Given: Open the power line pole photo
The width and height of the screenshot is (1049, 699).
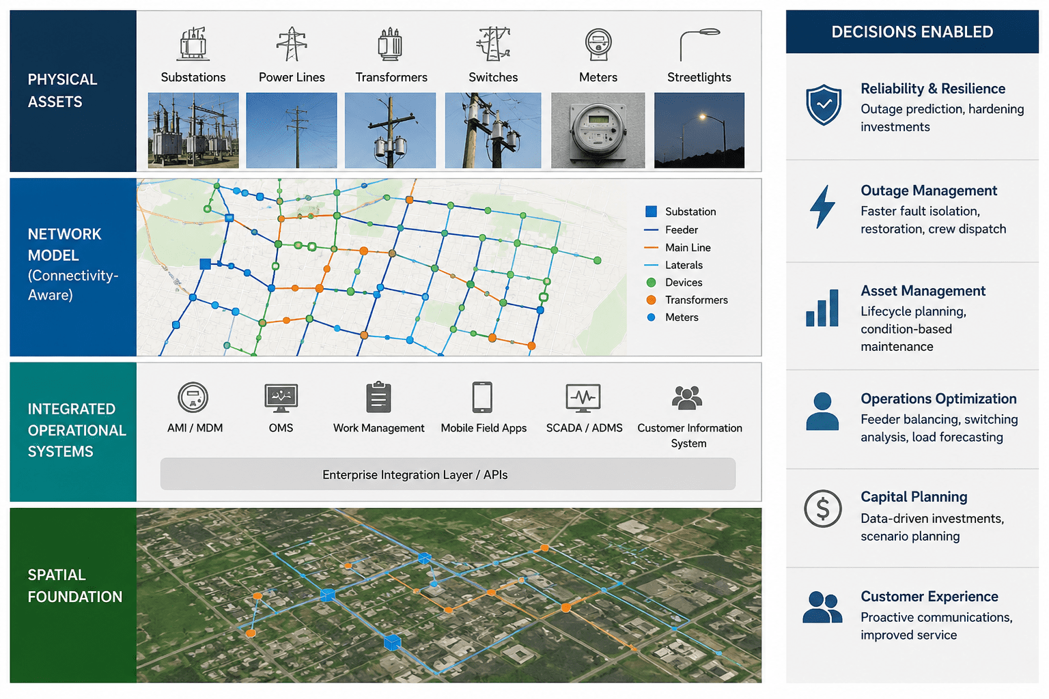Looking at the screenshot, I should [x=292, y=130].
